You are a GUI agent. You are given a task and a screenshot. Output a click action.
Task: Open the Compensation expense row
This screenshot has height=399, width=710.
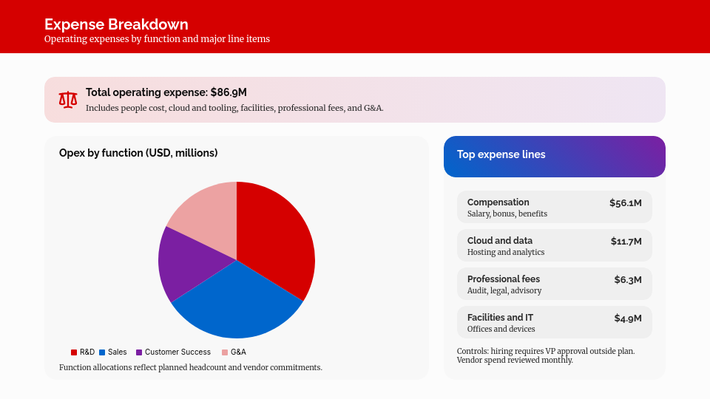click(554, 208)
